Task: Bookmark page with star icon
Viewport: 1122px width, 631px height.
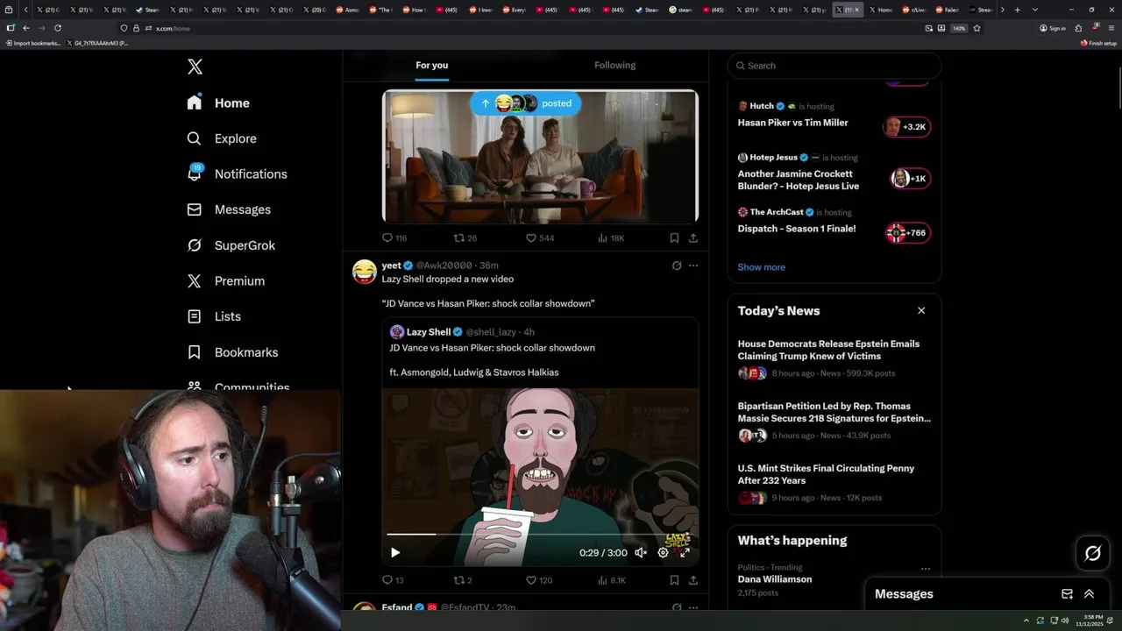Action: point(976,28)
